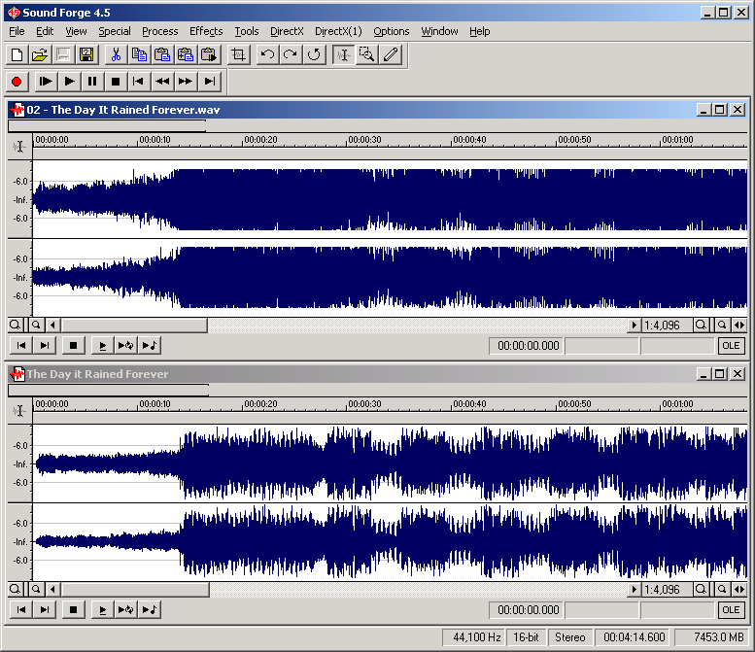Create a new file with New icon
Viewport: 755px width, 652px height.
pyautogui.click(x=17, y=54)
